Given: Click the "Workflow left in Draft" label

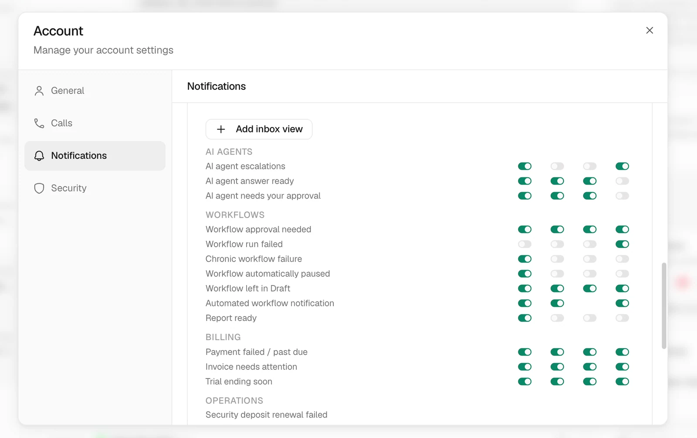Looking at the screenshot, I should (x=248, y=289).
